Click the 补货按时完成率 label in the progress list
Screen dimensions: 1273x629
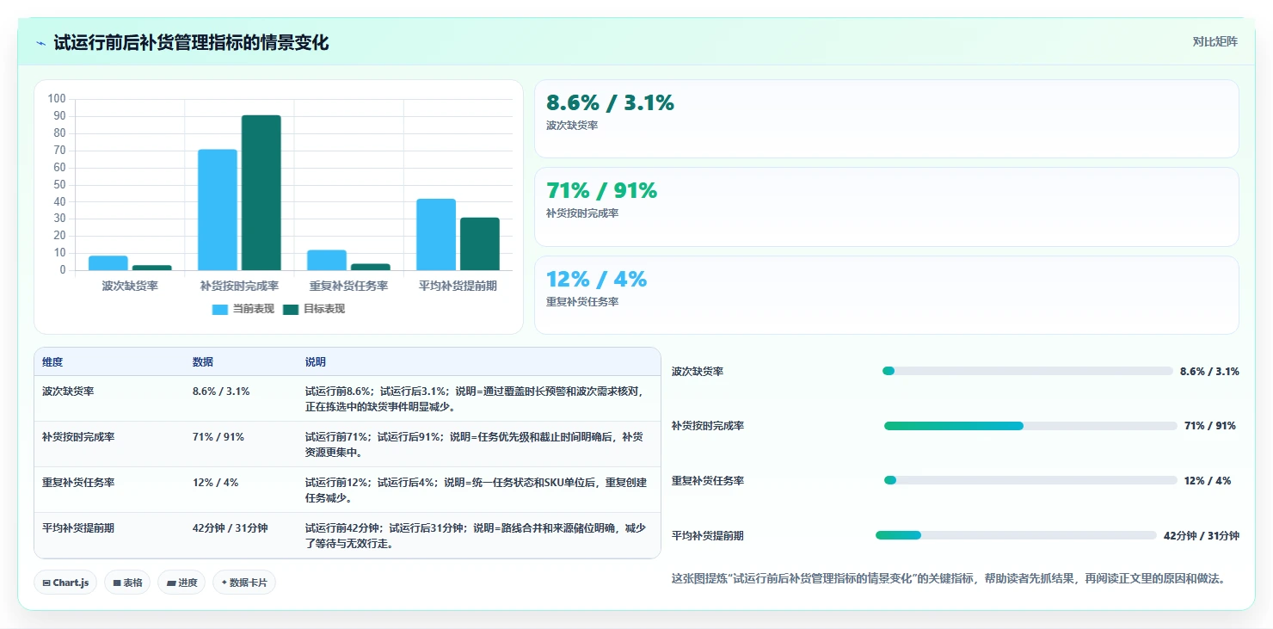708,426
